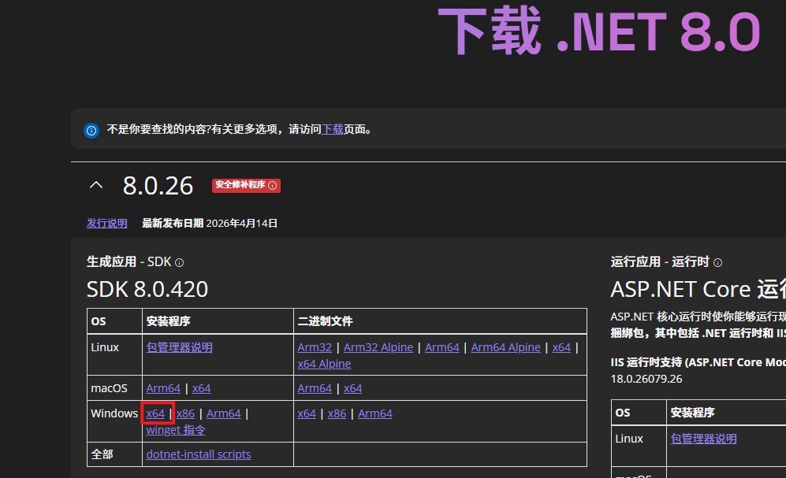786x478 pixels.
Task: Collapse the 8.0.26 release section chevron
Action: (96, 185)
